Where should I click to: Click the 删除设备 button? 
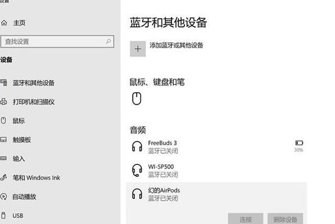click(285, 219)
